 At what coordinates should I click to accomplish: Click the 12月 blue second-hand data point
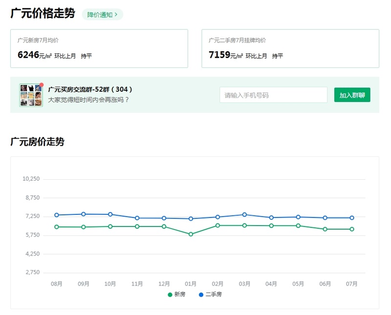tap(164, 218)
